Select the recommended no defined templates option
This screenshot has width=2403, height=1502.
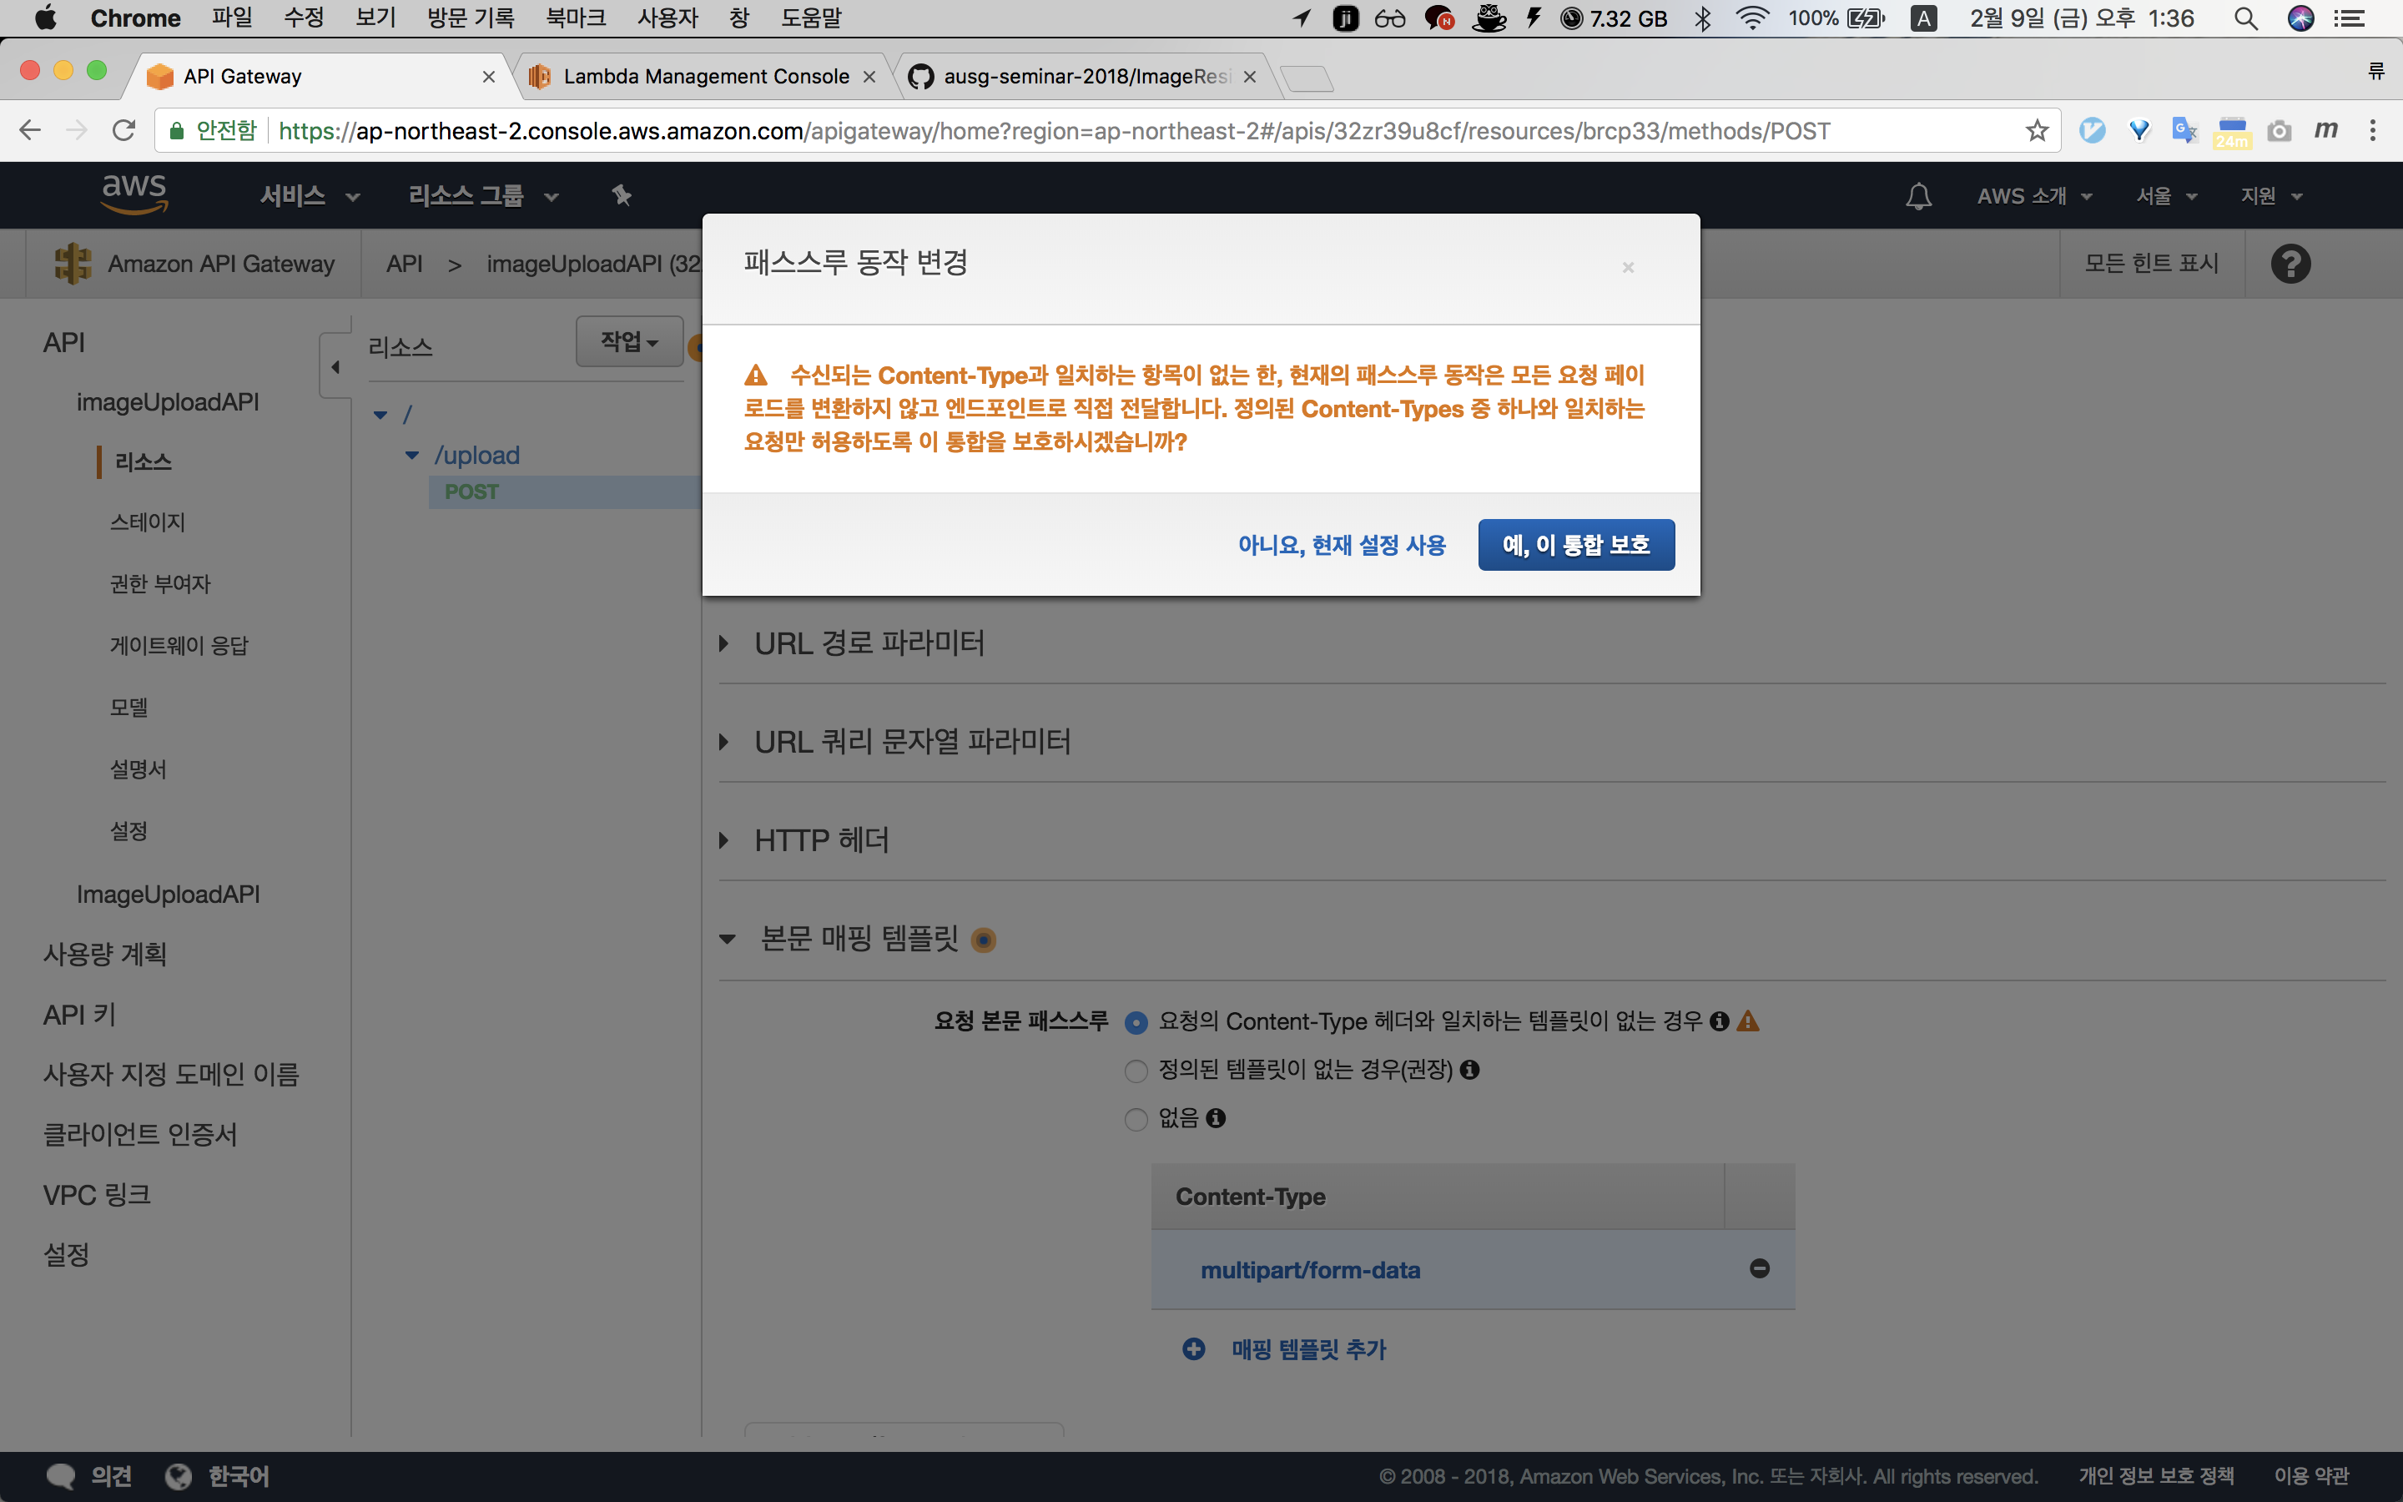[x=1136, y=1071]
